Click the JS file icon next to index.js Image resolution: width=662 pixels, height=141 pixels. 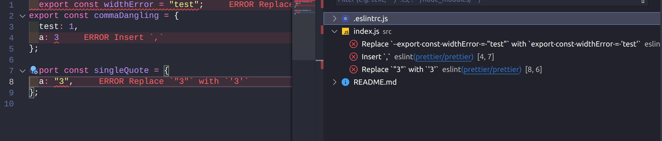tap(345, 31)
